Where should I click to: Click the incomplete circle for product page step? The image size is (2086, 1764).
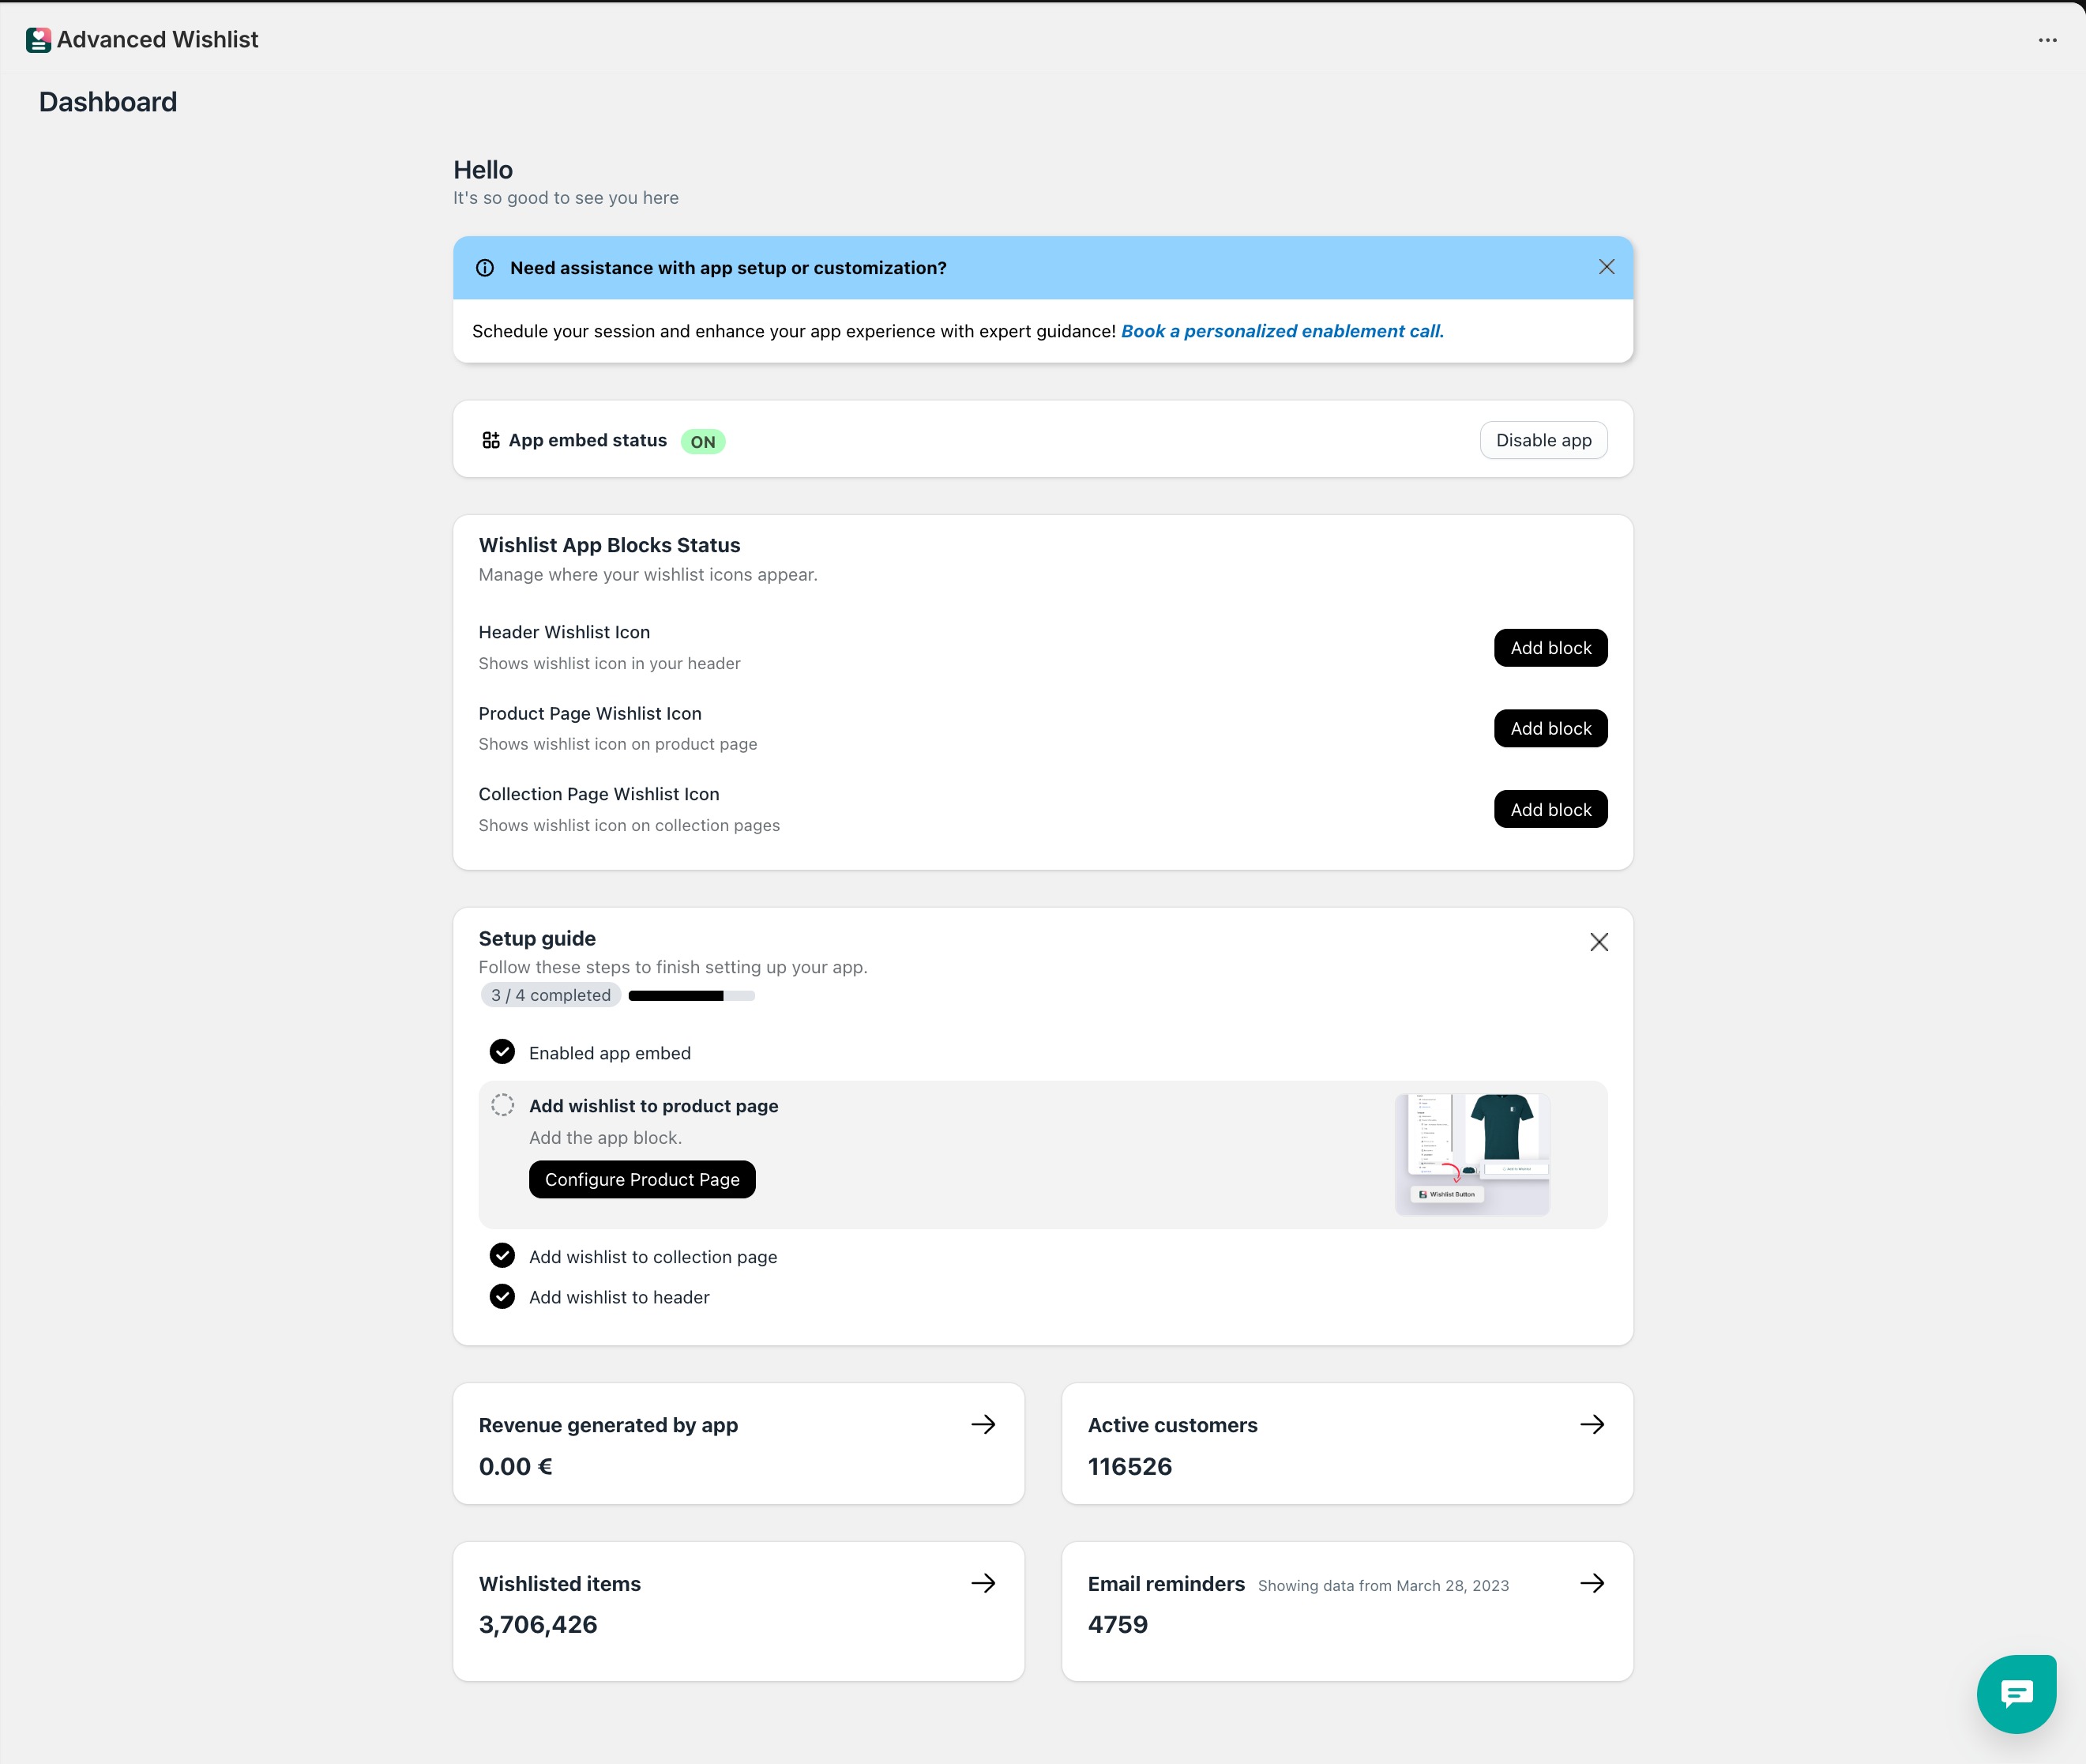(502, 1105)
